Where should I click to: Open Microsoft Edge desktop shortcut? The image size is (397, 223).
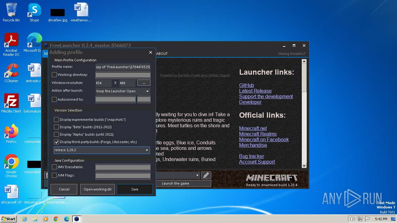pyautogui.click(x=33, y=42)
